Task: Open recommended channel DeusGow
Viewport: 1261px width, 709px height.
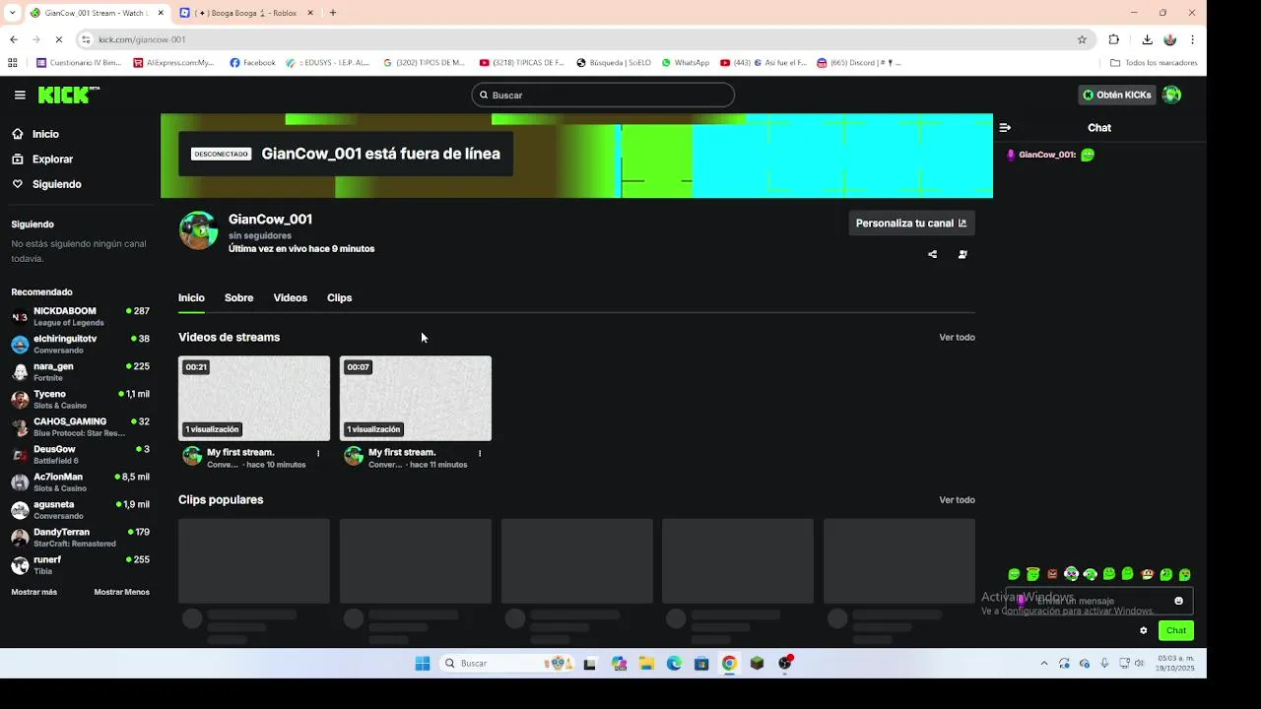Action: pos(80,455)
